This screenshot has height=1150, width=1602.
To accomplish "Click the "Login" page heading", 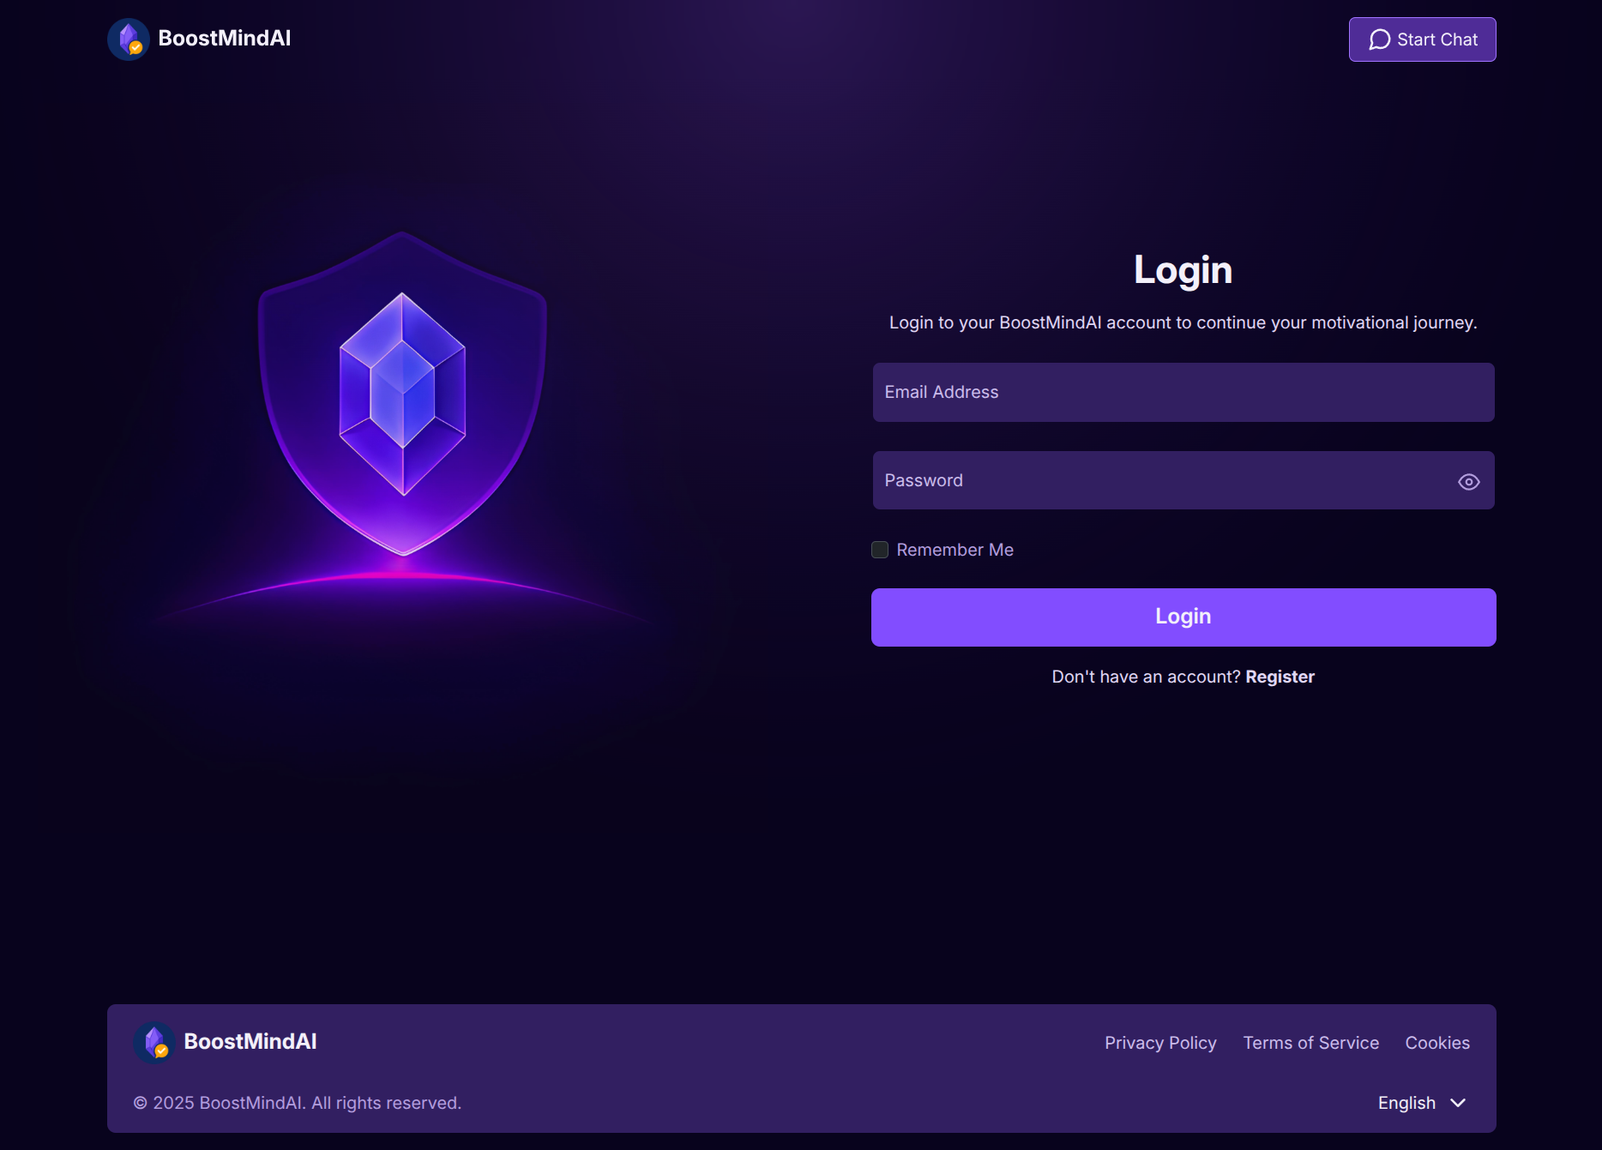I will click(x=1183, y=270).
